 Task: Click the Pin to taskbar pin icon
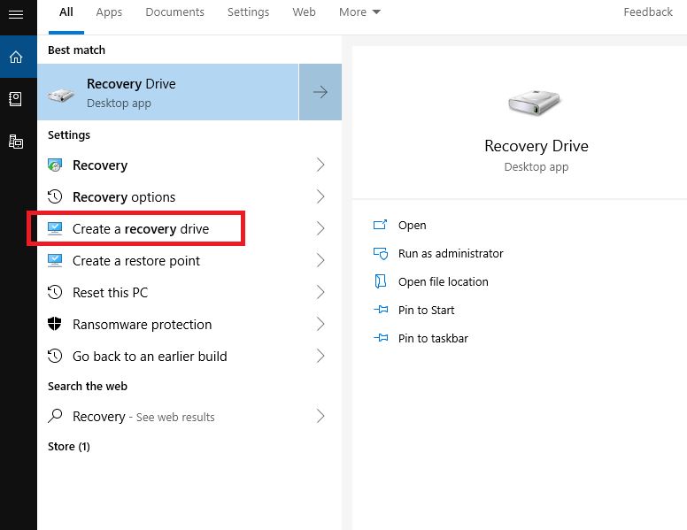coord(381,338)
